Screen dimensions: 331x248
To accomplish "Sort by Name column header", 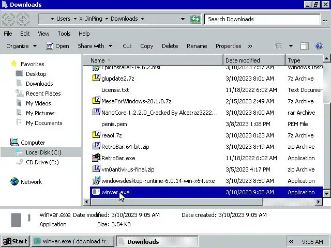I will click(153, 60).
